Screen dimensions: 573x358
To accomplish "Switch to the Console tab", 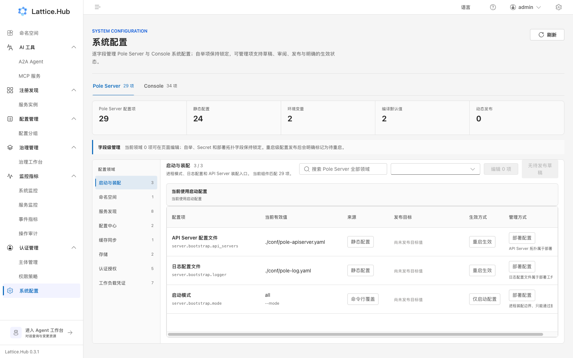I will [160, 86].
